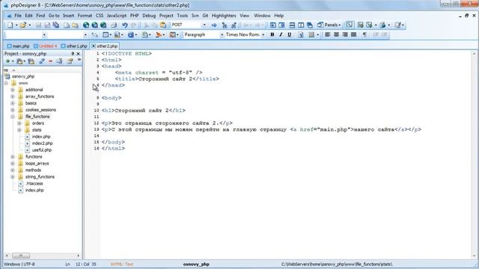Open the Paragraph style dropdown
Screen dimensions: 479x269
[x=222, y=35]
